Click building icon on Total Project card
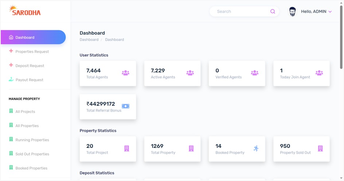The image size is (344, 181). [x=126, y=148]
